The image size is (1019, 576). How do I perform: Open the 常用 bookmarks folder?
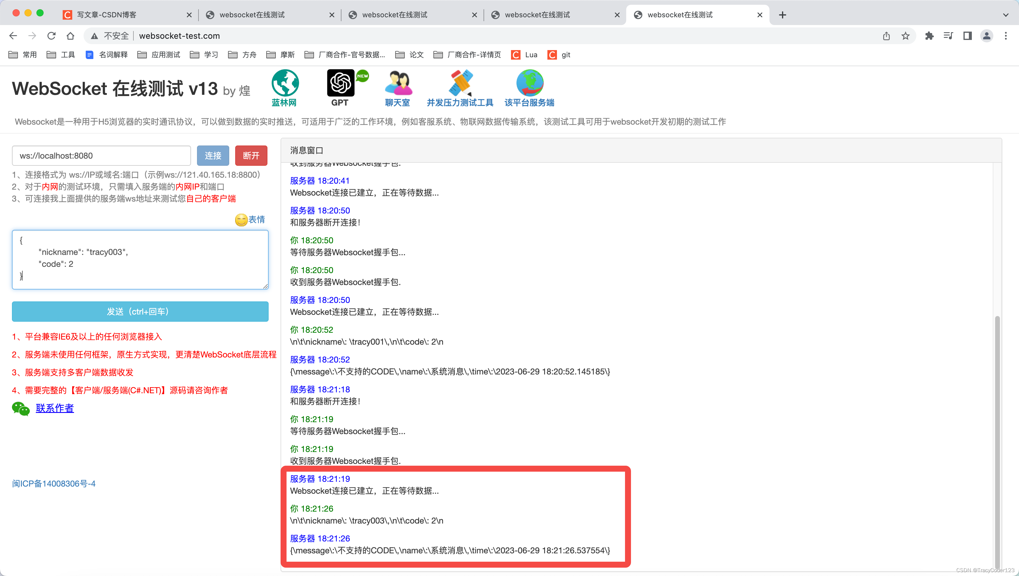point(23,55)
